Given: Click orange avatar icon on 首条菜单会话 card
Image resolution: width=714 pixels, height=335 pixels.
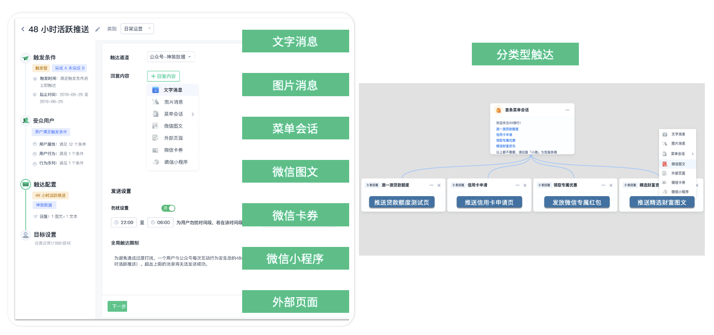Looking at the screenshot, I should click(498, 110).
